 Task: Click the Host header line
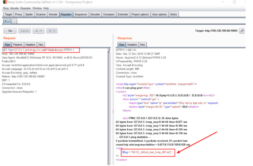(18, 54)
